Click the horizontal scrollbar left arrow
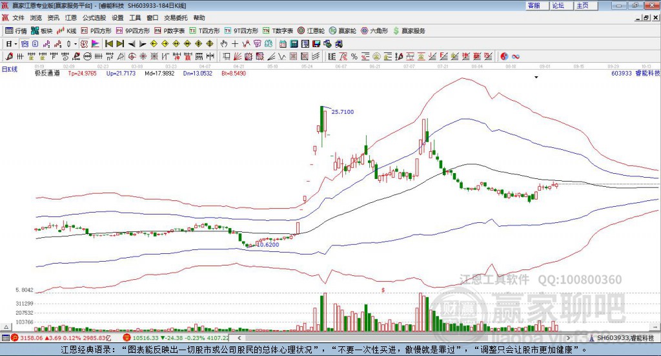 coord(239,338)
